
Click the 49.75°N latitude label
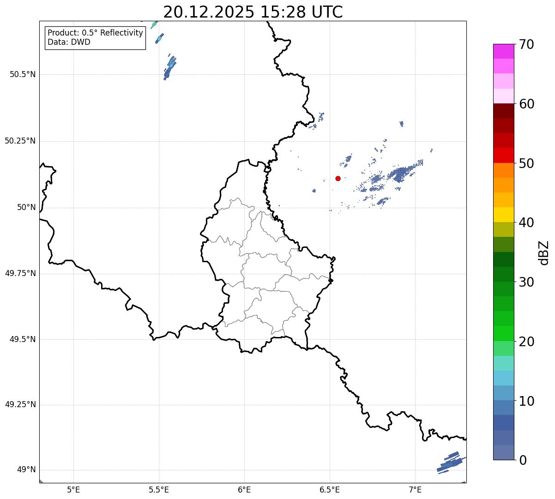point(20,273)
